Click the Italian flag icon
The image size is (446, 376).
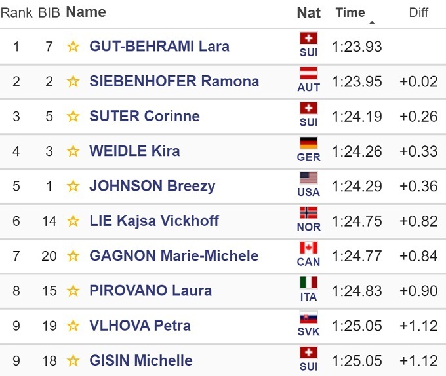[x=308, y=283]
